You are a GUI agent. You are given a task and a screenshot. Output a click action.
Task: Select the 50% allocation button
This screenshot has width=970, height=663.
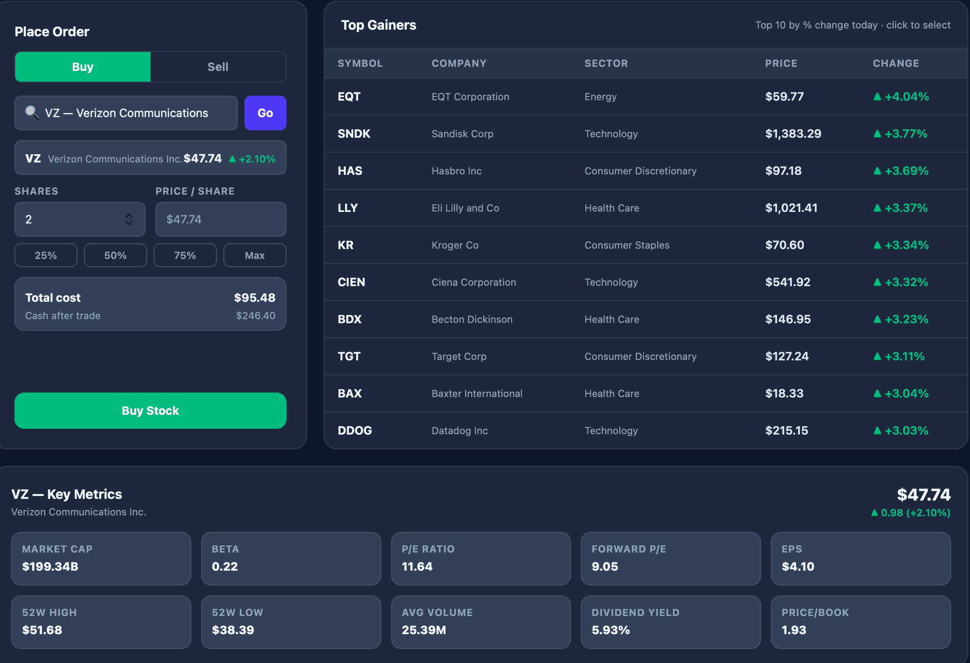click(x=115, y=256)
